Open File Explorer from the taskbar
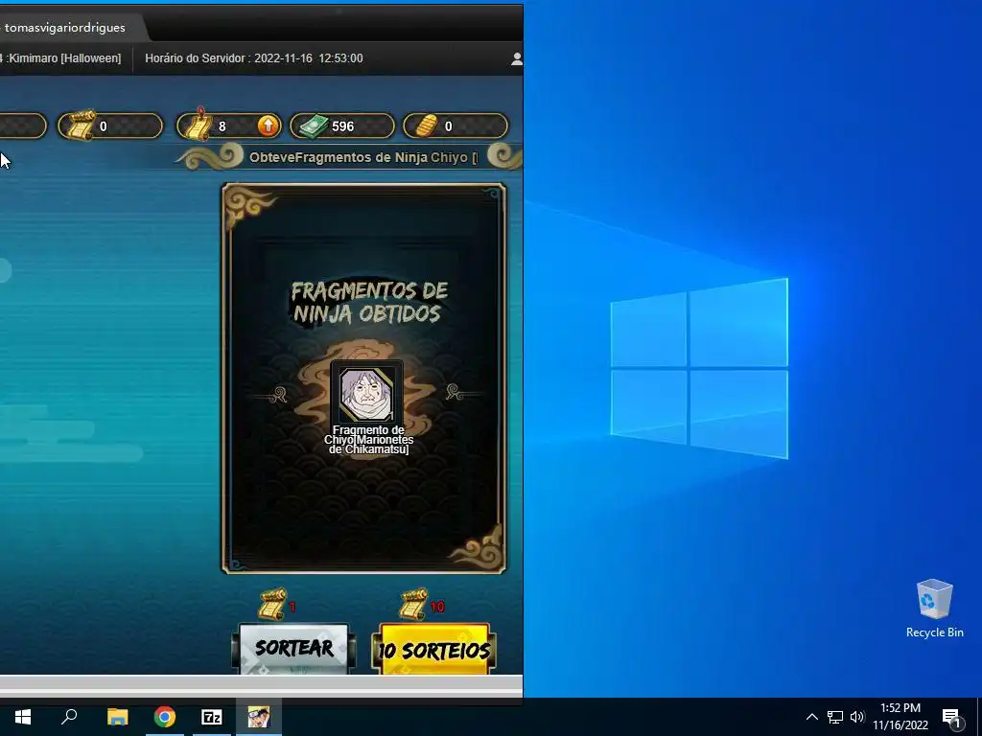982x736 pixels. click(x=117, y=717)
